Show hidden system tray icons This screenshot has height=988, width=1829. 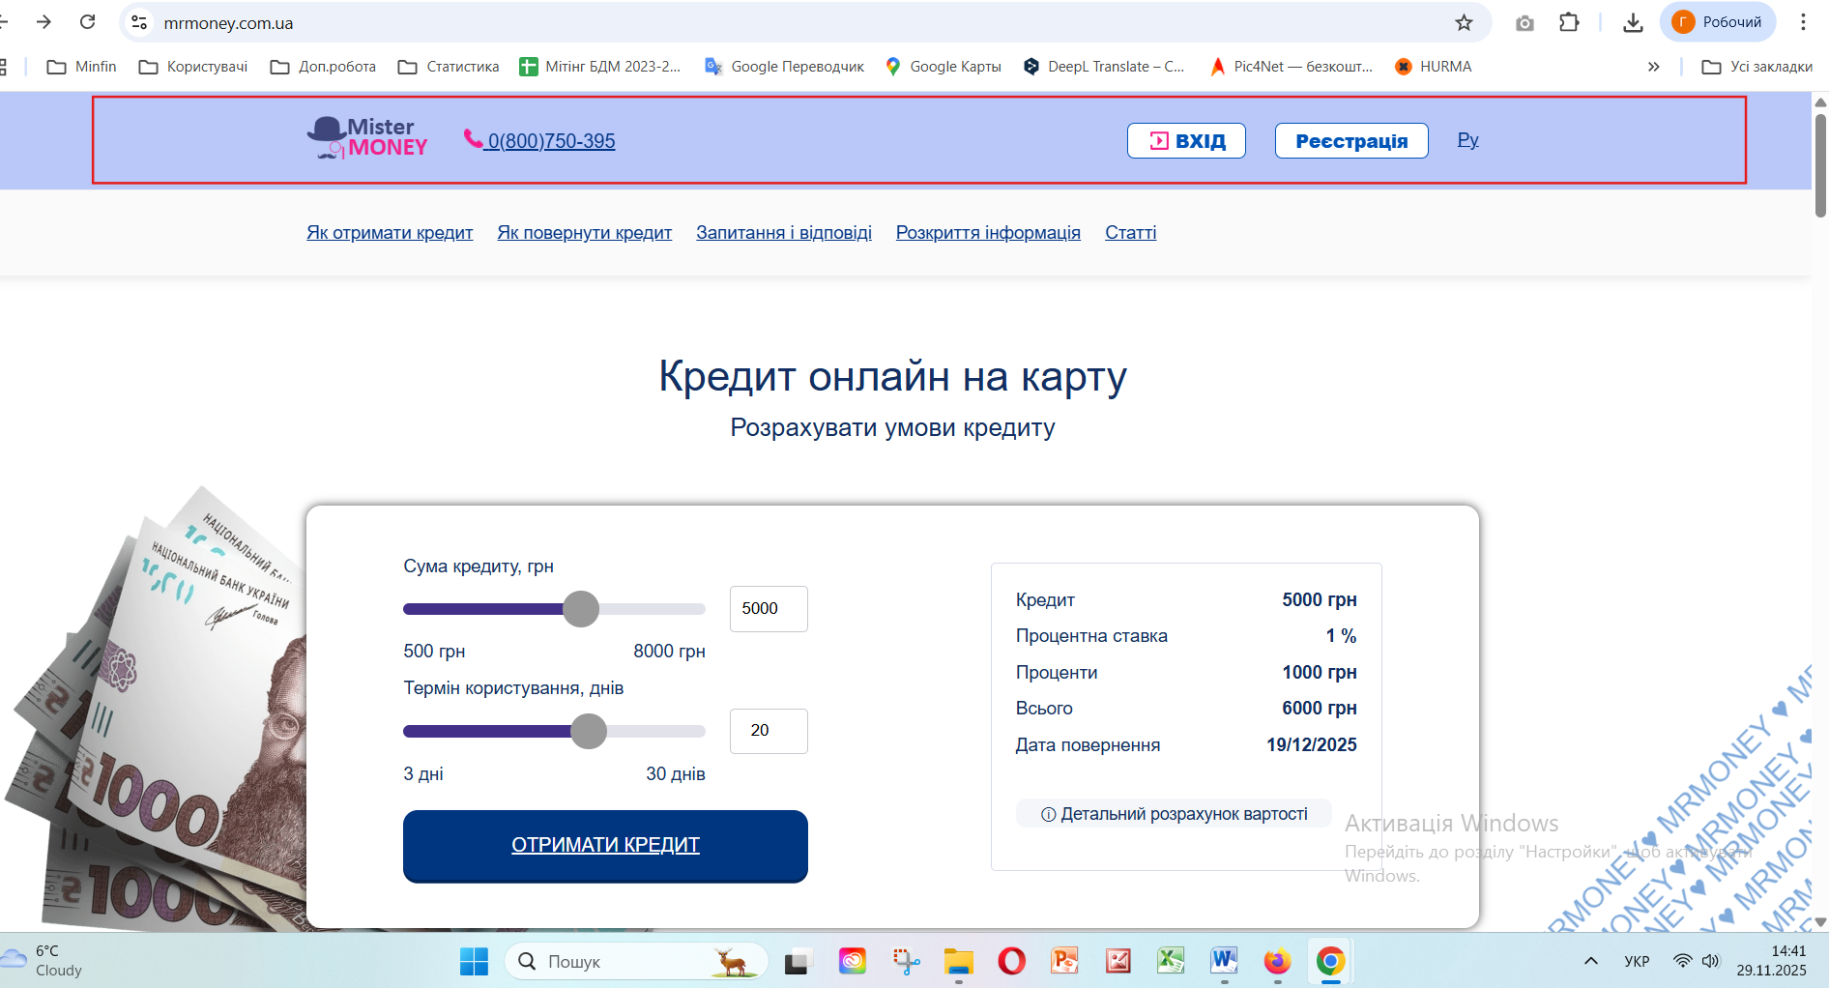coord(1590,961)
